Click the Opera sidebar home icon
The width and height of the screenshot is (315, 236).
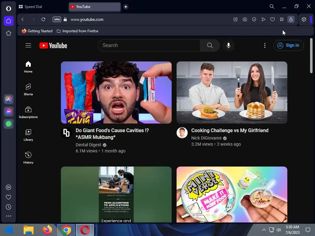[x=8, y=21]
